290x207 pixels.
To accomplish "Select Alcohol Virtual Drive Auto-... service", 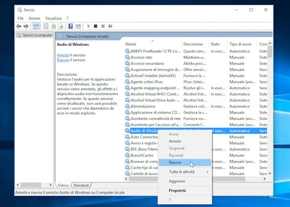I will (x=196, y=100).
